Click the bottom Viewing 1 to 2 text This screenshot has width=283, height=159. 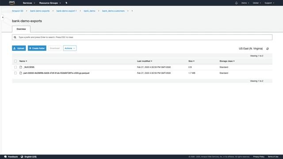point(256,81)
